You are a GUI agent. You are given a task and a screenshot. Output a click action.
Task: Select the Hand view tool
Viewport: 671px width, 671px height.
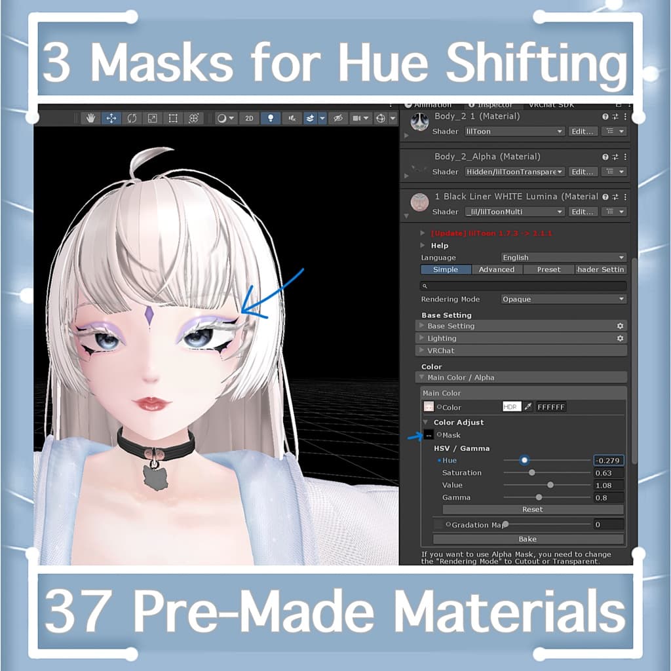click(x=90, y=119)
